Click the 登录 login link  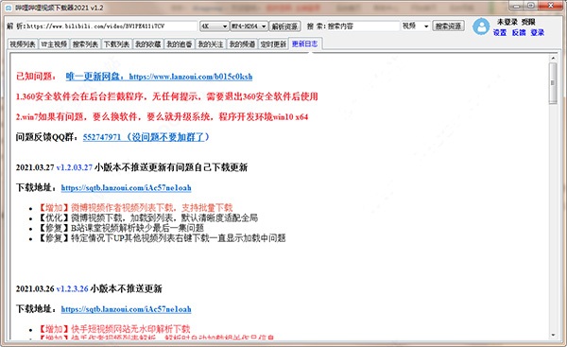click(538, 32)
